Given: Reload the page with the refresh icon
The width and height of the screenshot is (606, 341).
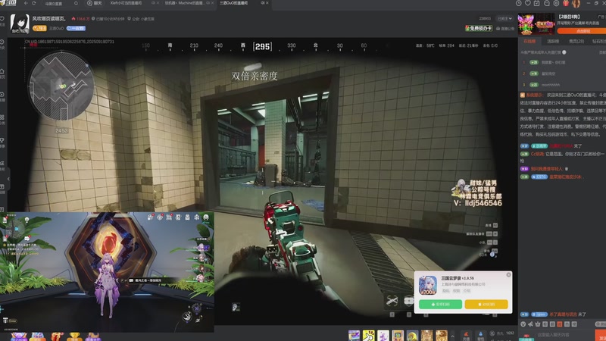Looking at the screenshot, I should click(34, 3).
